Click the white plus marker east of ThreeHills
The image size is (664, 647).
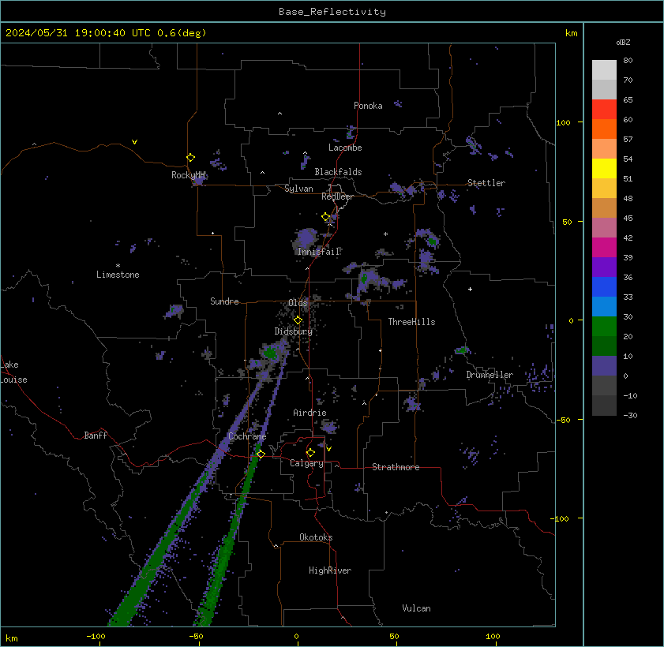[x=470, y=290]
